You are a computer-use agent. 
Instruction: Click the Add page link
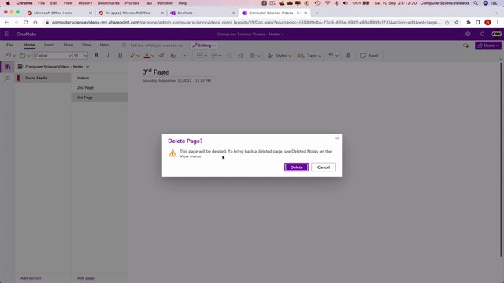click(x=86, y=278)
